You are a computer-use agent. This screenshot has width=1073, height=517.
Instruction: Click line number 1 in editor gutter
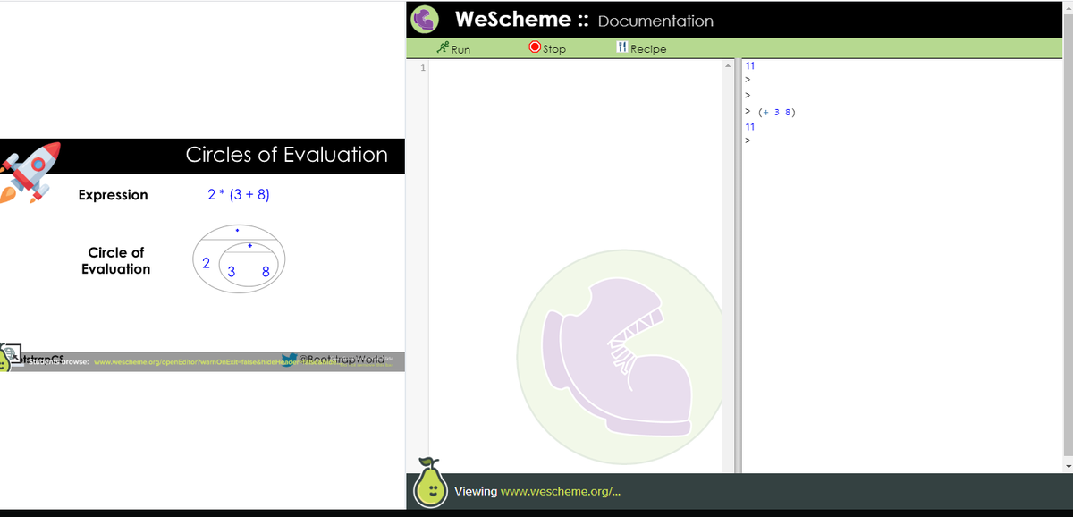click(x=422, y=67)
